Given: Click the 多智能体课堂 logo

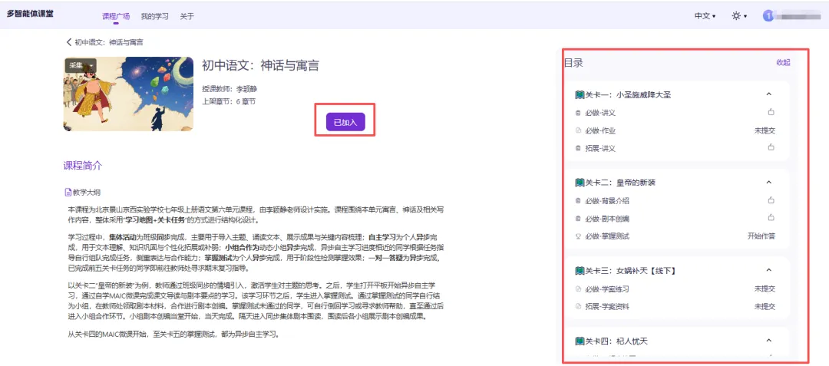Looking at the screenshot, I should (30, 15).
